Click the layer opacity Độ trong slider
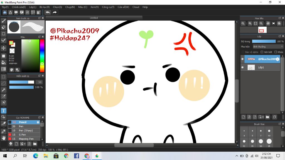285x160 pixels. click(x=264, y=41)
